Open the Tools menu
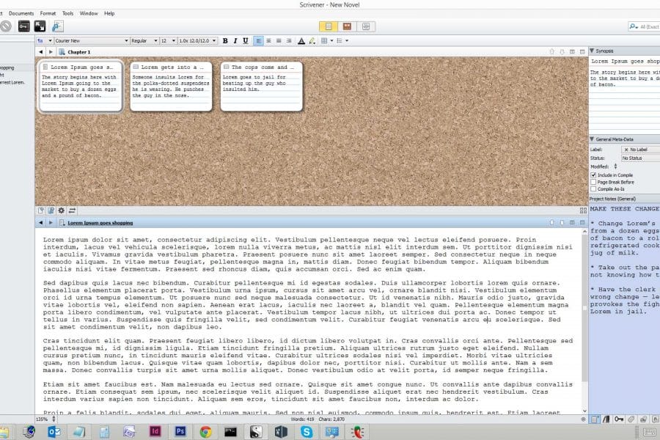 [x=67, y=13]
